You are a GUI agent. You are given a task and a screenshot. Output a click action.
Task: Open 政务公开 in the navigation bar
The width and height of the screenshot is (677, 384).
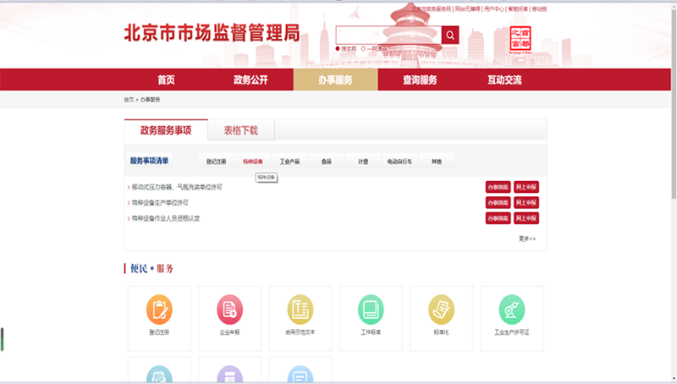(x=250, y=80)
